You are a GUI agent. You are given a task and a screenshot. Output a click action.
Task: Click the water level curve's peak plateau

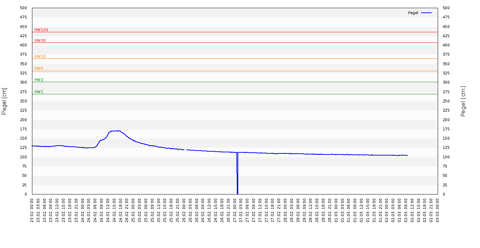point(115,131)
